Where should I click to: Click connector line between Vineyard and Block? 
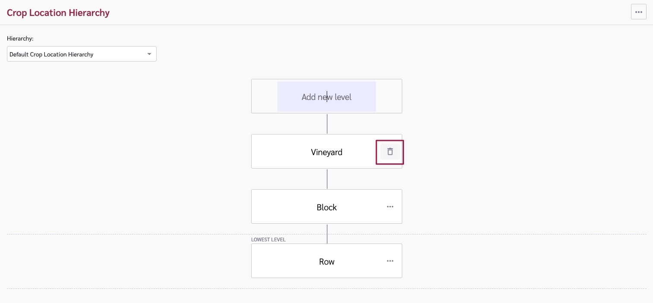[x=327, y=179]
